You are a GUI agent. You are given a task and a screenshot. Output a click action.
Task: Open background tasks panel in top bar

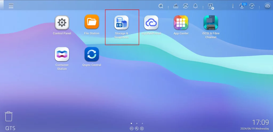coord(176,6)
